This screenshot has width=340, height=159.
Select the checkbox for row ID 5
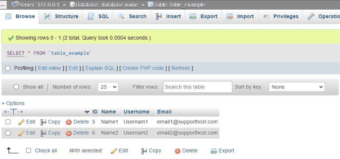(8, 122)
